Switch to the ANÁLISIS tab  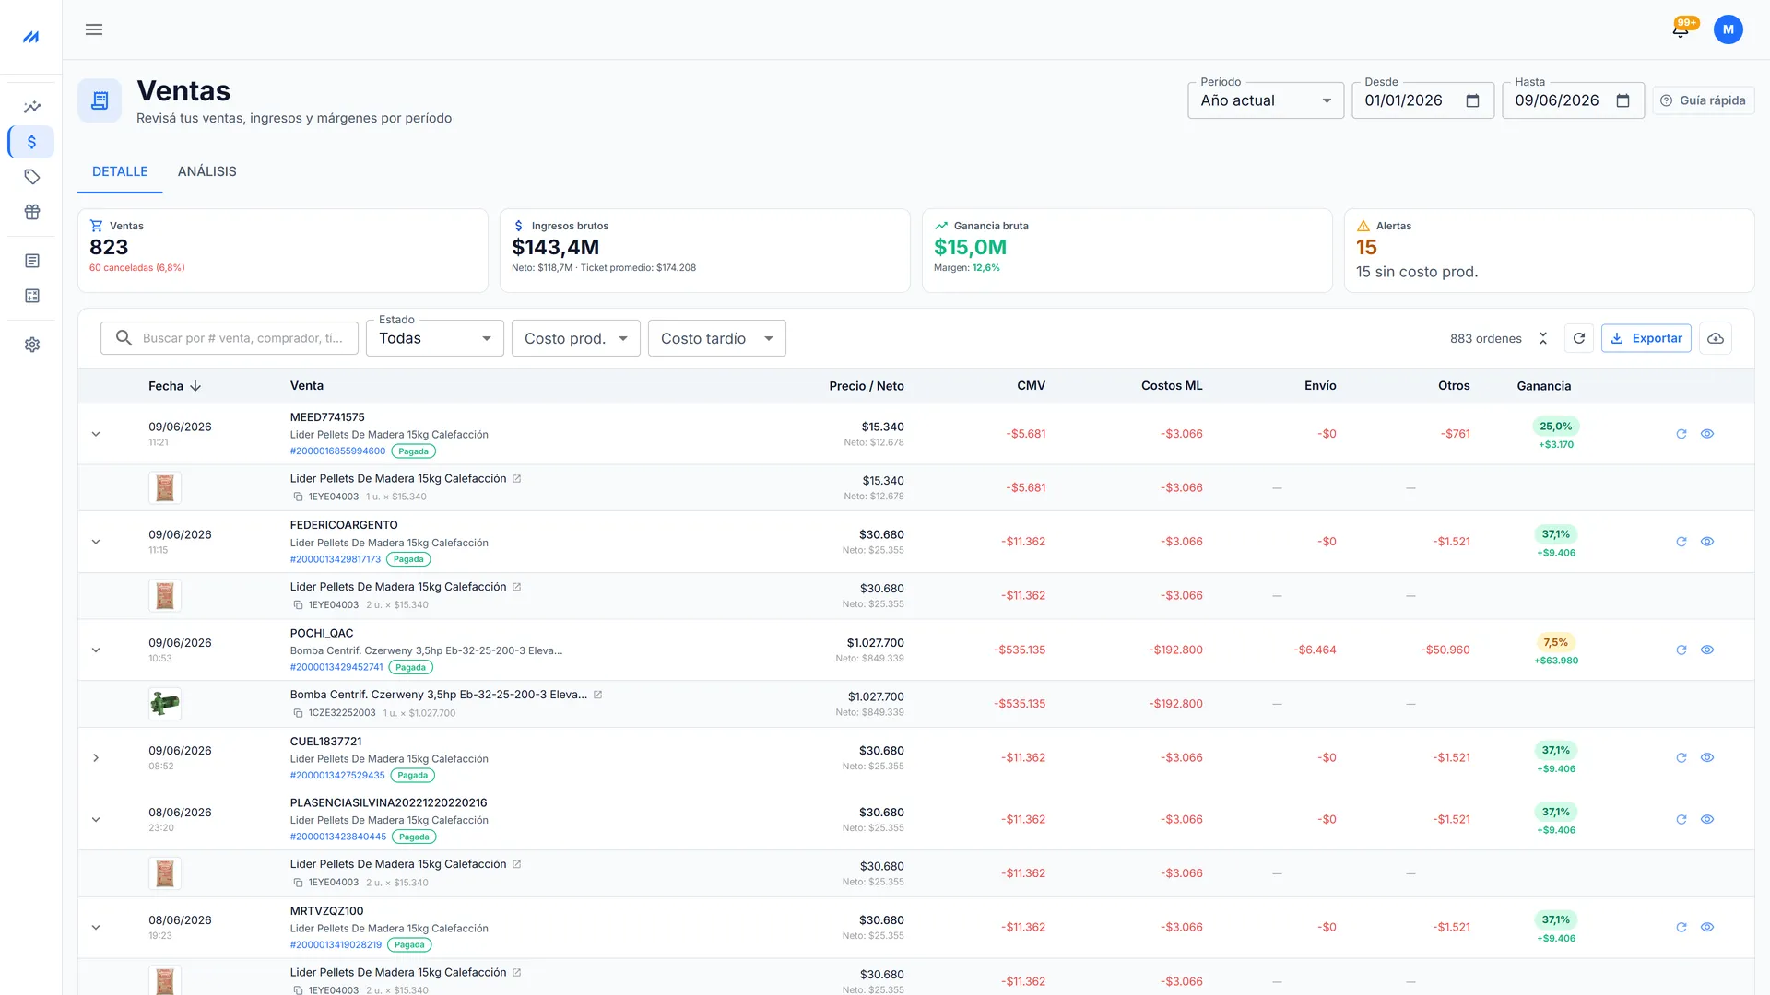[x=207, y=171]
